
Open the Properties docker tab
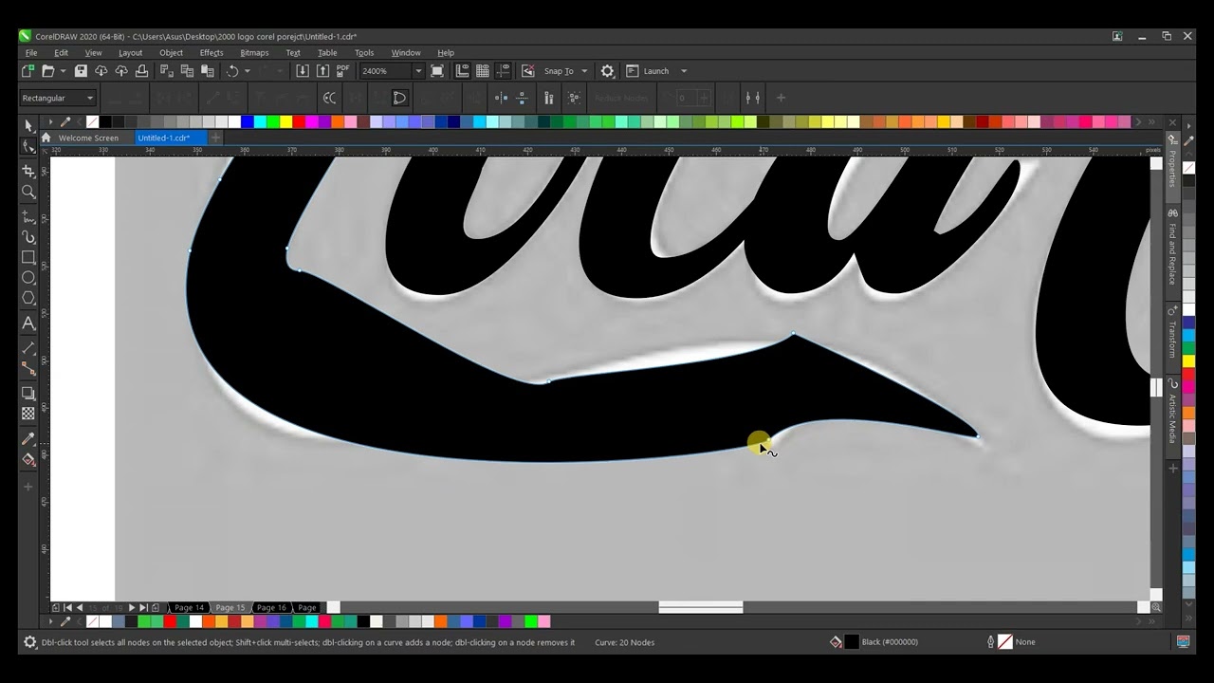tap(1172, 169)
